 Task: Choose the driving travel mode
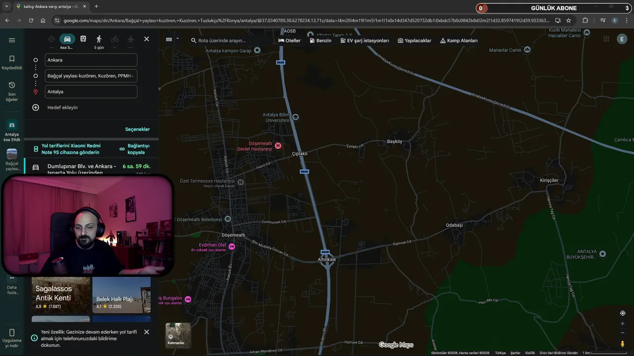(67, 39)
